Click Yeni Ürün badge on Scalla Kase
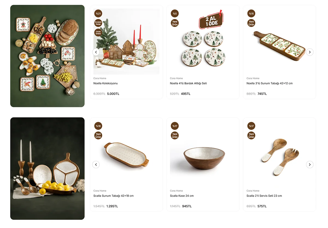The width and height of the screenshot is (328, 228). point(175,135)
